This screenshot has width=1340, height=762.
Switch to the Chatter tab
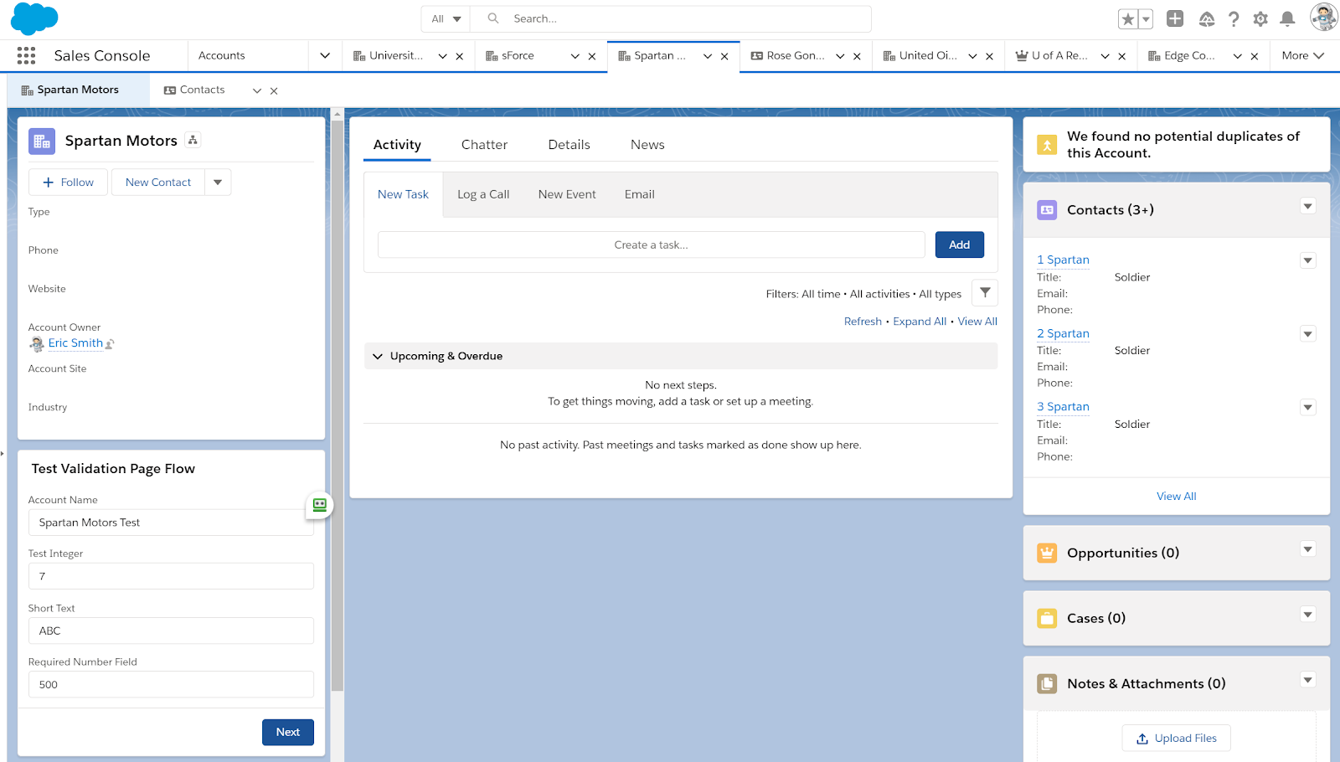(x=484, y=145)
